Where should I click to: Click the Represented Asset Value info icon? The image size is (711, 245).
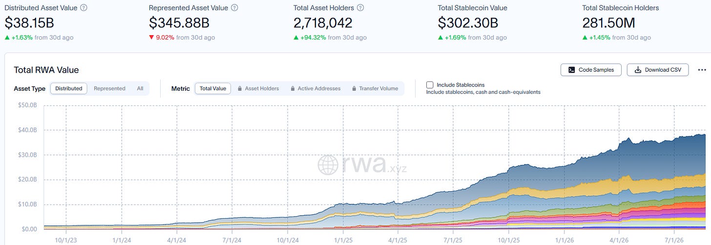(234, 8)
